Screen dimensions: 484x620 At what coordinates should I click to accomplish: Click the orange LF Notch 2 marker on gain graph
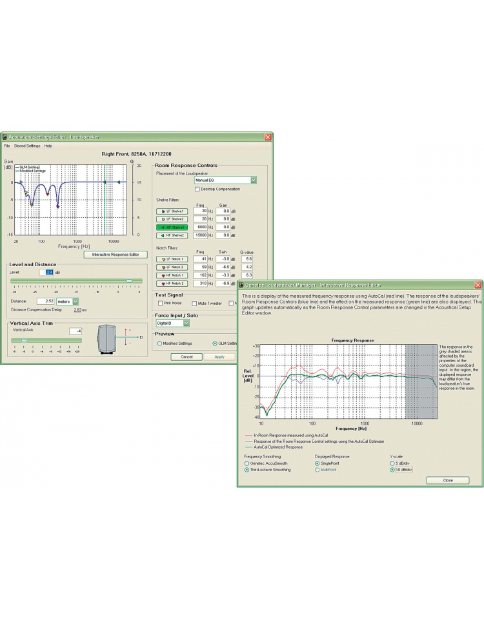click(32, 204)
